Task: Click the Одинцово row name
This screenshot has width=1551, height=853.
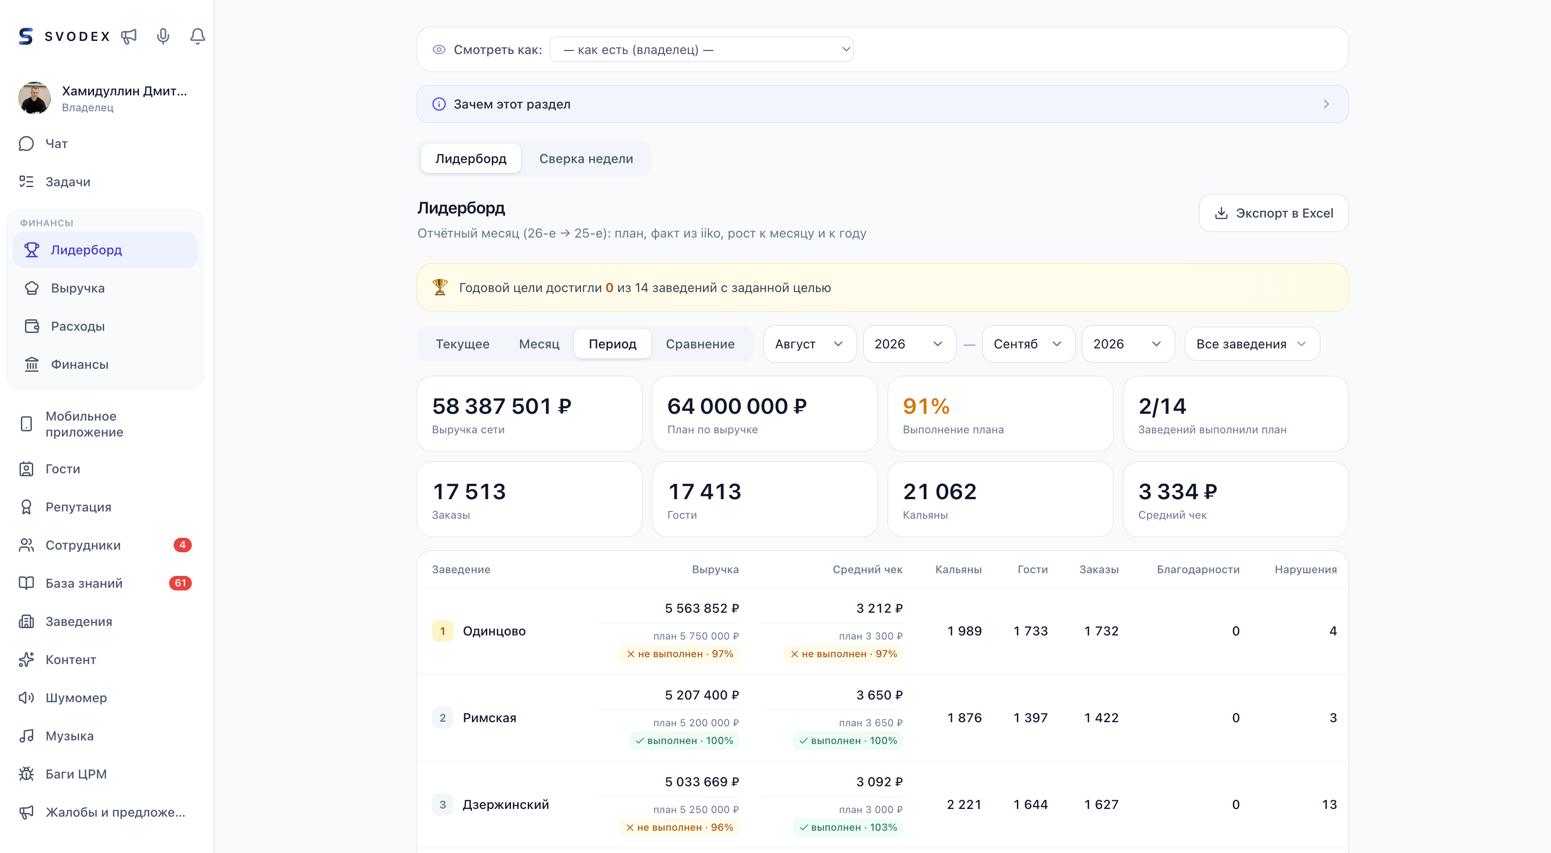Action: click(494, 631)
